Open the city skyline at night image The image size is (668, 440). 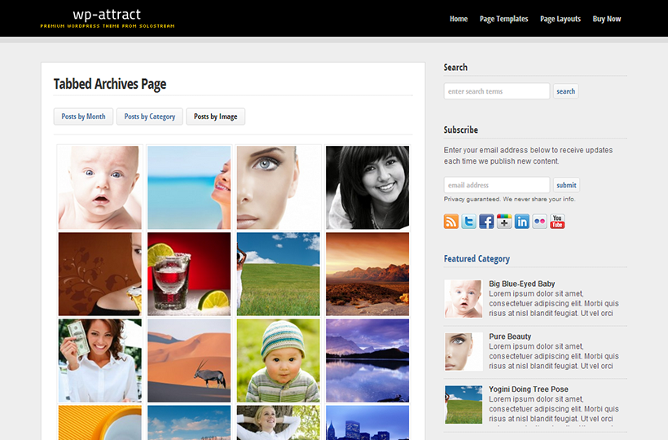click(x=367, y=423)
